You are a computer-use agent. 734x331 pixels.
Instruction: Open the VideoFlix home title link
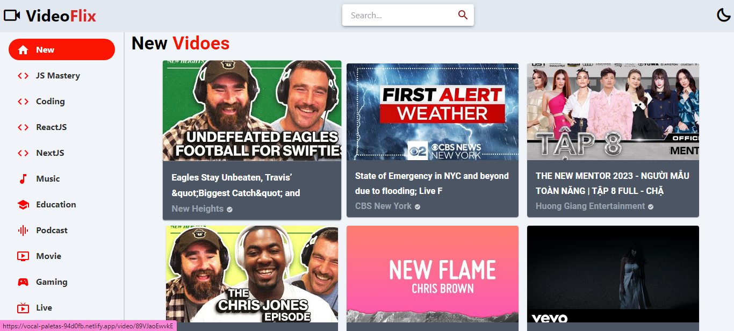[x=61, y=16]
